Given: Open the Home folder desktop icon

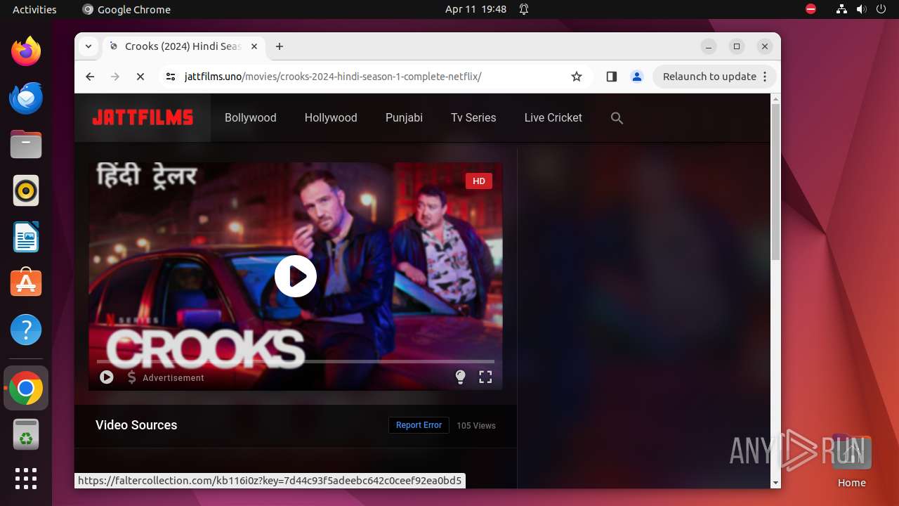Looking at the screenshot, I should pos(851,462).
